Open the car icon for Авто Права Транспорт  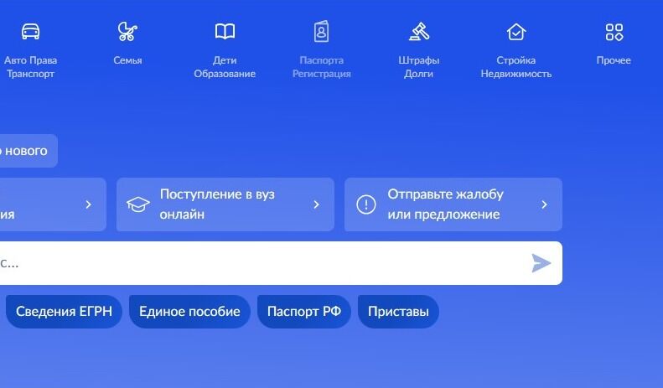tap(30, 32)
